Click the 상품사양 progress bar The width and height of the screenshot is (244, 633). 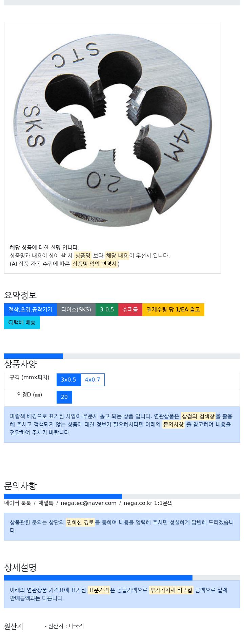(x=122, y=356)
